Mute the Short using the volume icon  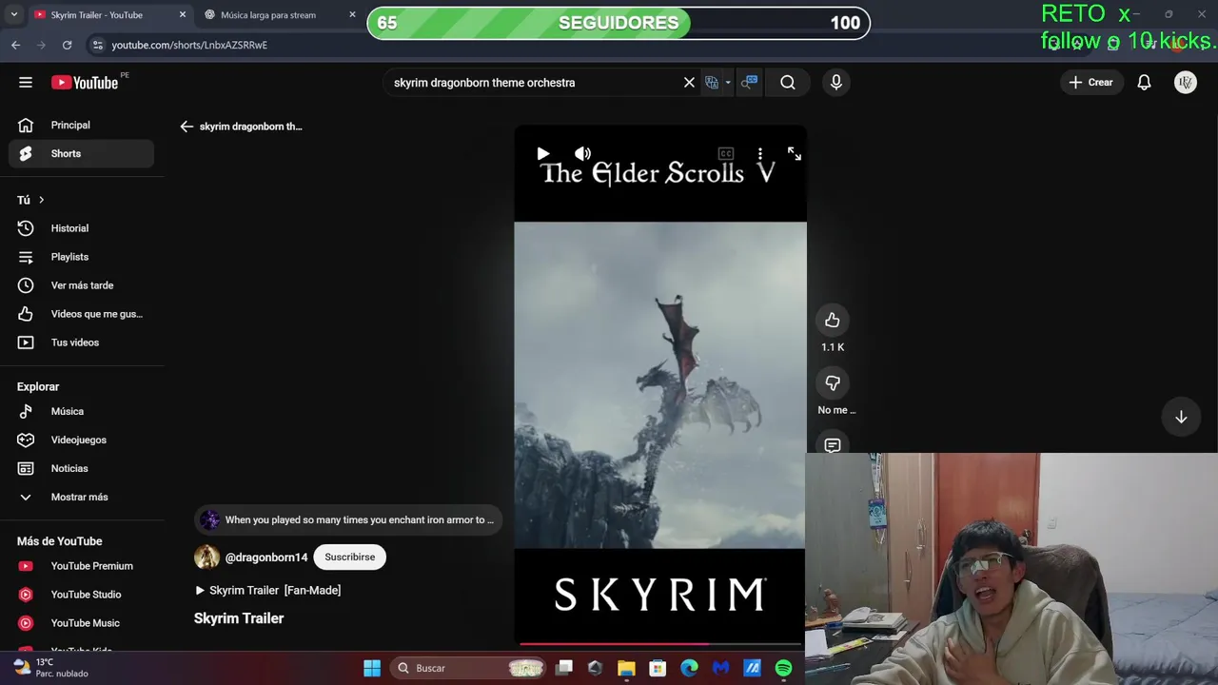[x=582, y=154]
